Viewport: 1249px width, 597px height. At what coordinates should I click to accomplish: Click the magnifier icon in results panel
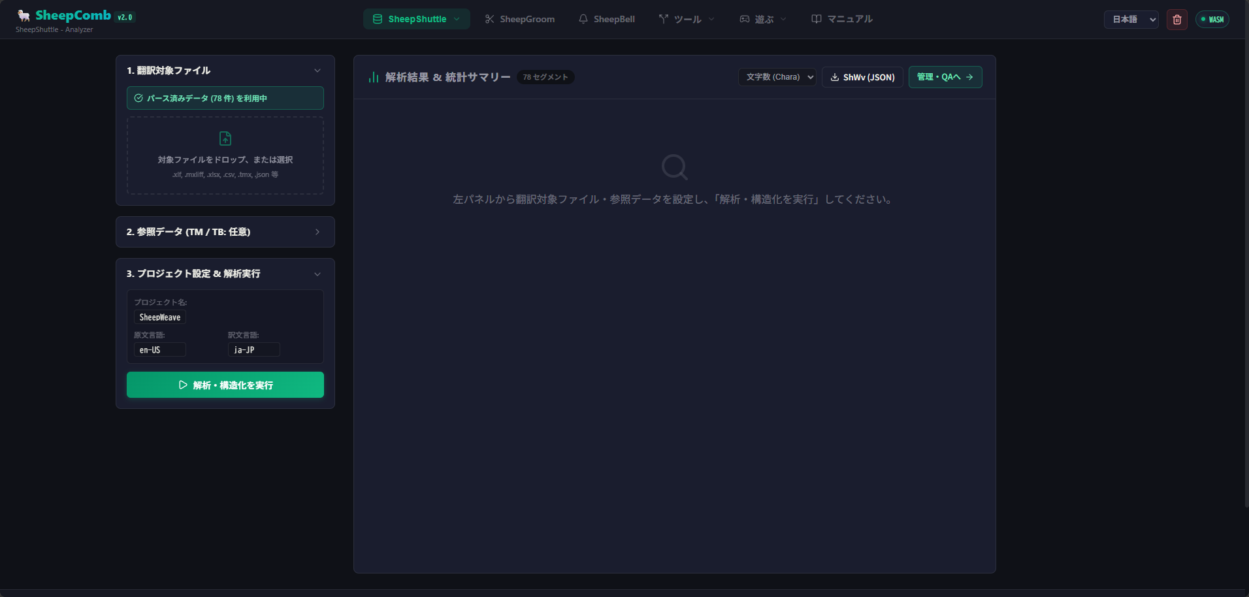point(674,167)
